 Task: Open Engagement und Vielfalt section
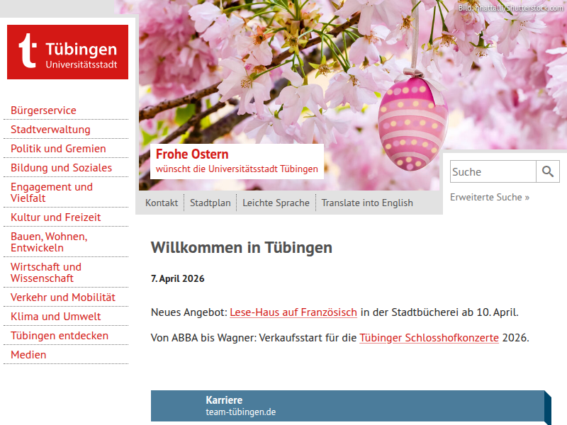click(51, 192)
